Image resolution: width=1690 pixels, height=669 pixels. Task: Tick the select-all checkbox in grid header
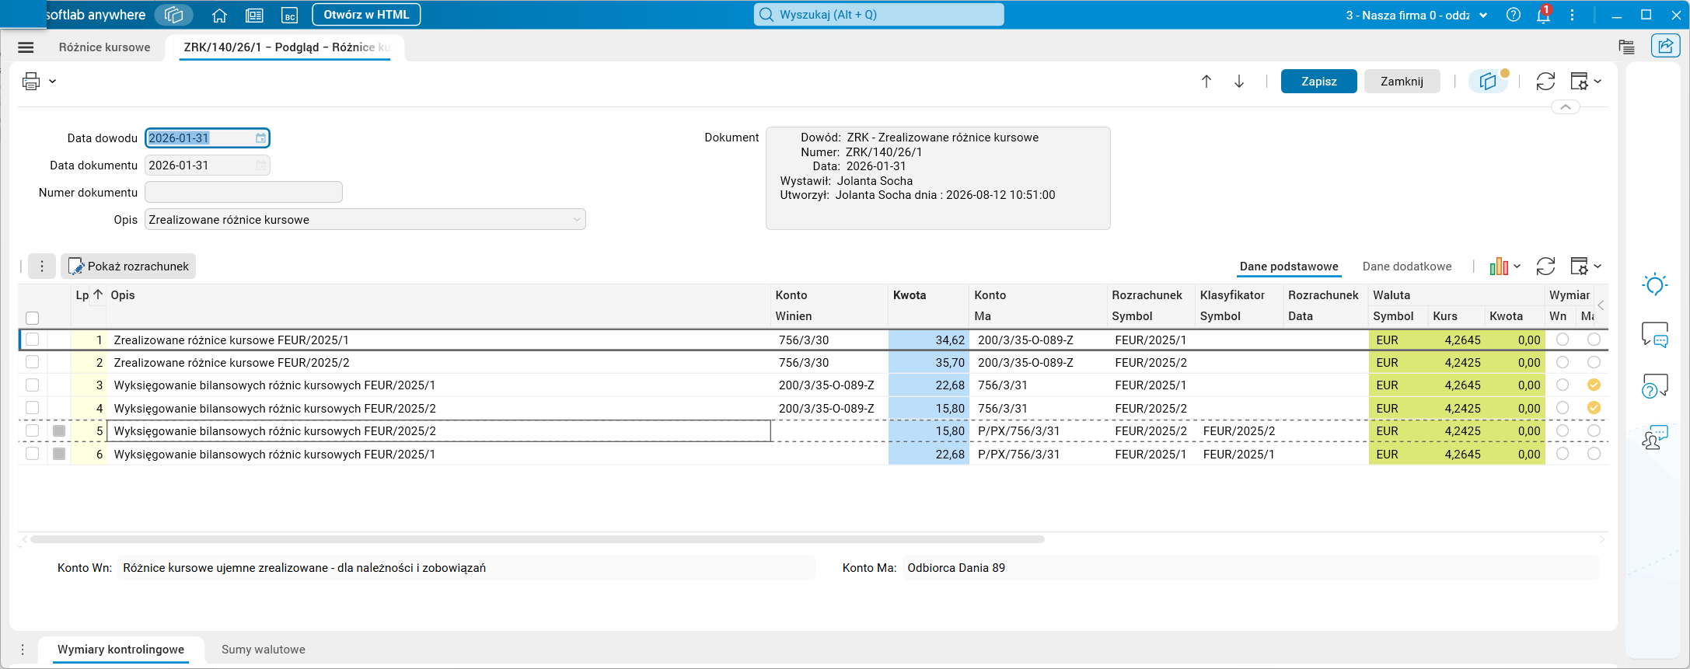point(32,318)
